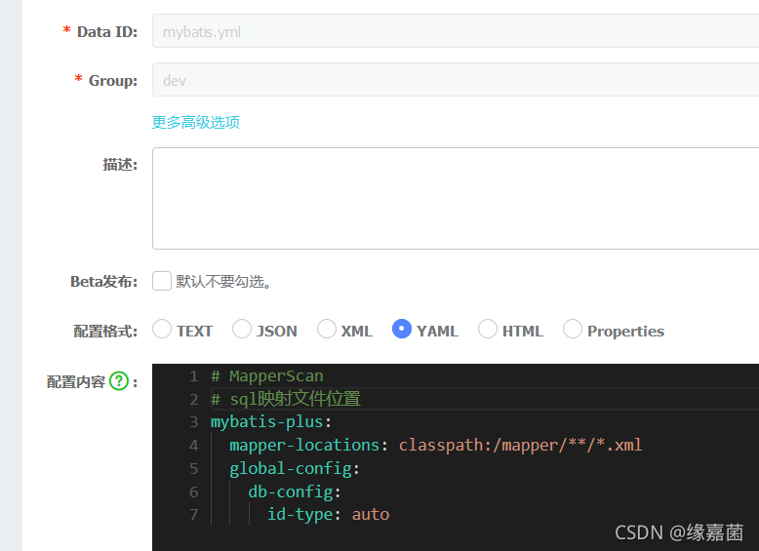759x551 pixels.
Task: Toggle the Beta发布 checkbox
Action: (162, 281)
